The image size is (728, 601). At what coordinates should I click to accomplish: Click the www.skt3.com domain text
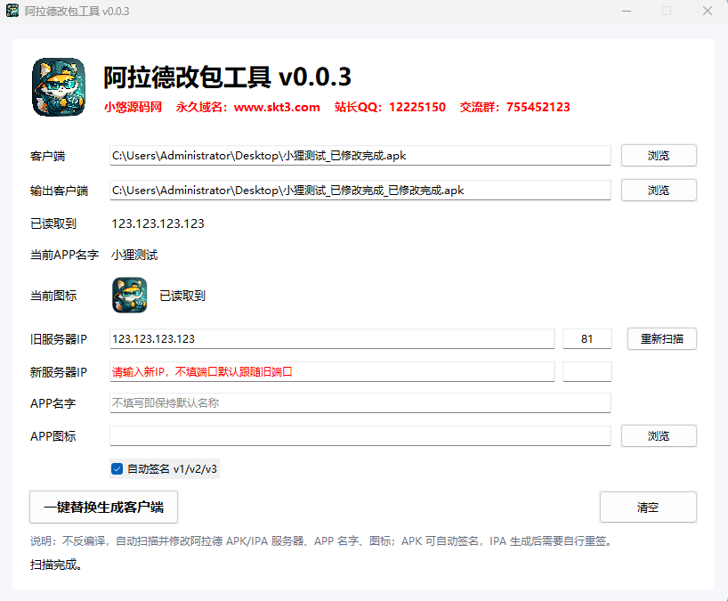tap(277, 107)
